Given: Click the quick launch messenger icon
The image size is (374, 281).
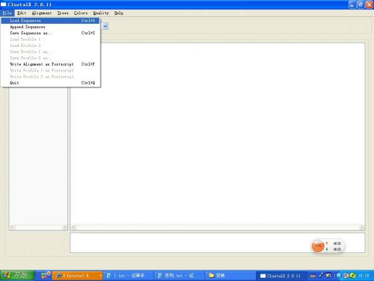Looking at the screenshot, I should [45, 275].
